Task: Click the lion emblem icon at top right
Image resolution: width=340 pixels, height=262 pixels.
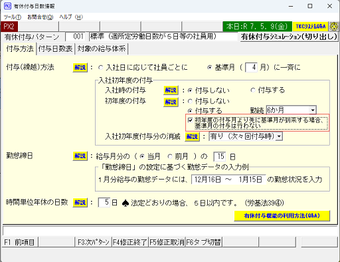Action: pos(334,27)
